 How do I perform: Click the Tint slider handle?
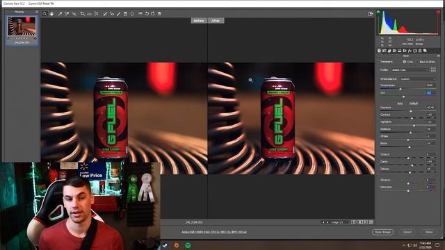click(x=403, y=97)
